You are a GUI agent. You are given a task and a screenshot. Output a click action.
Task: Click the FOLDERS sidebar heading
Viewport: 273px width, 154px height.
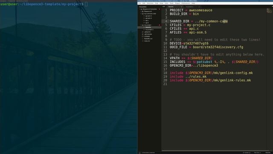pyautogui.click(x=143, y=7)
